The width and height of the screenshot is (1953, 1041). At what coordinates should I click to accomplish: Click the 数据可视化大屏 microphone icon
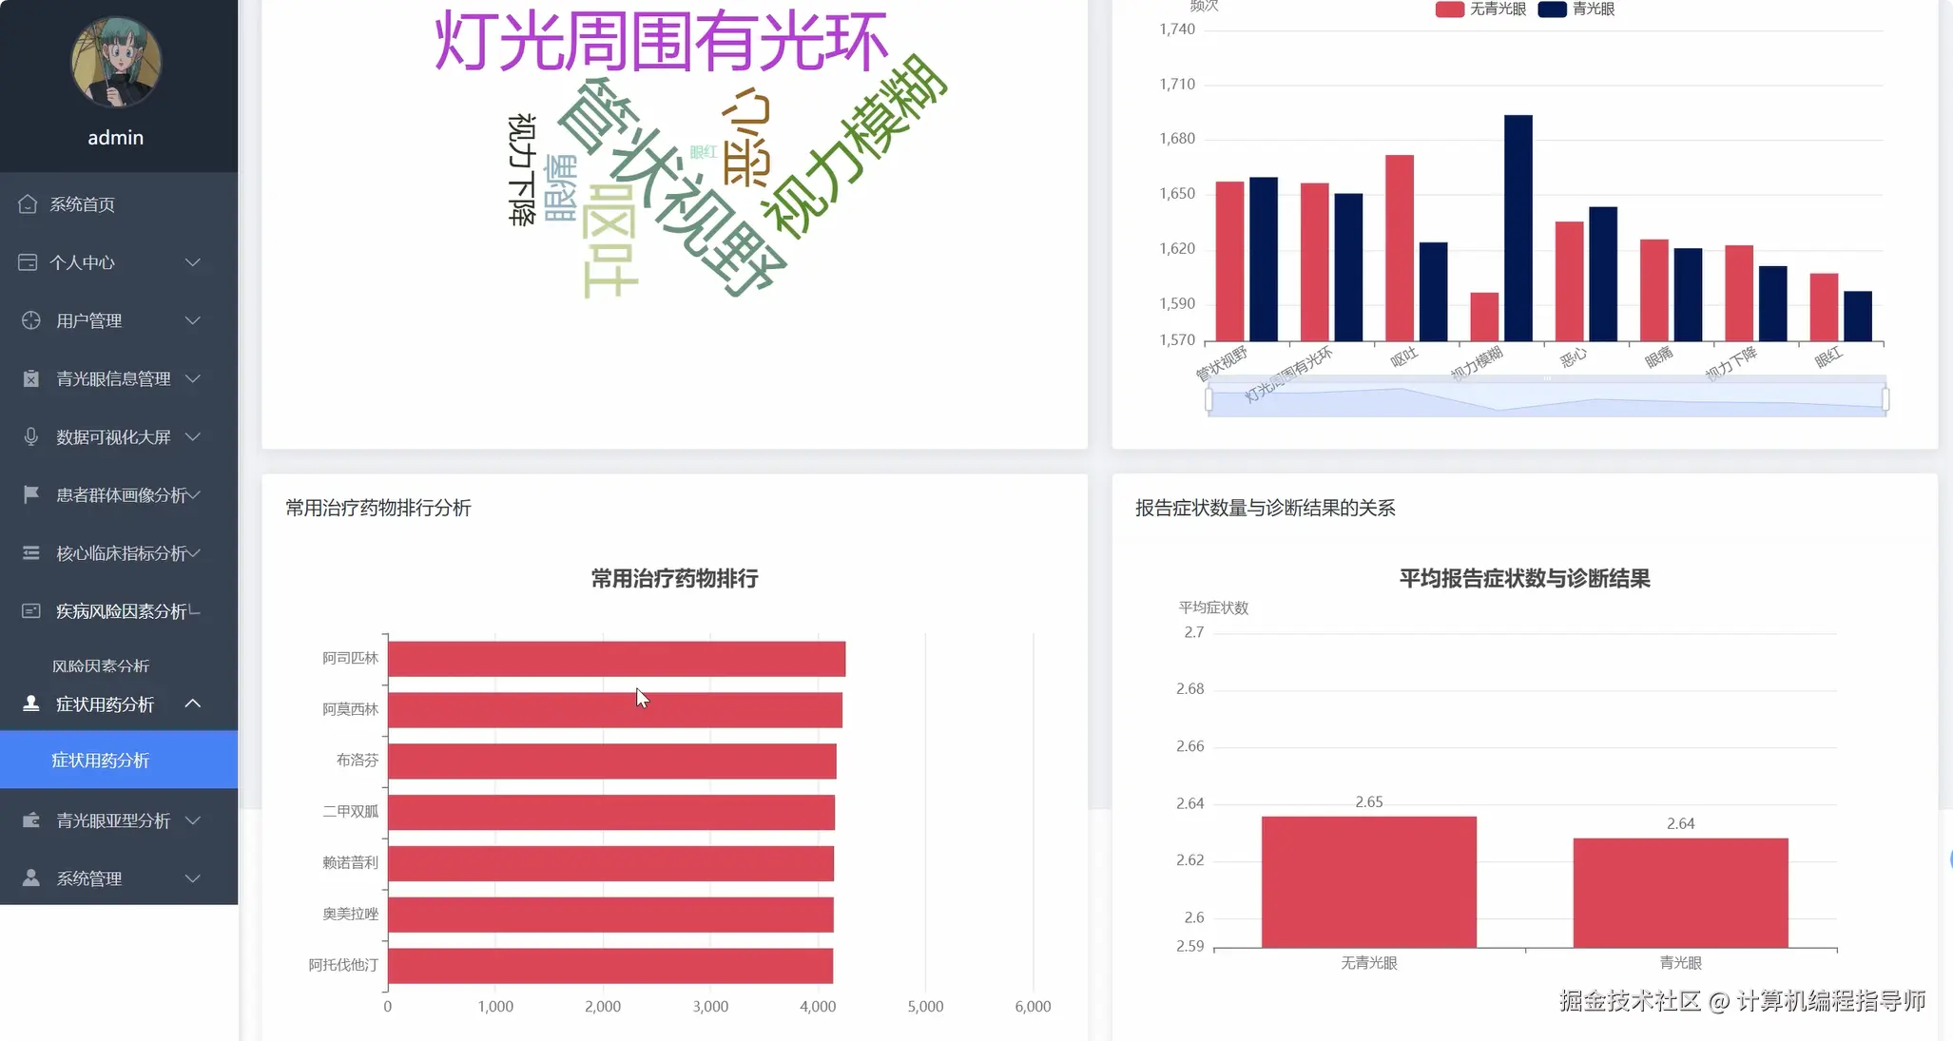29,436
